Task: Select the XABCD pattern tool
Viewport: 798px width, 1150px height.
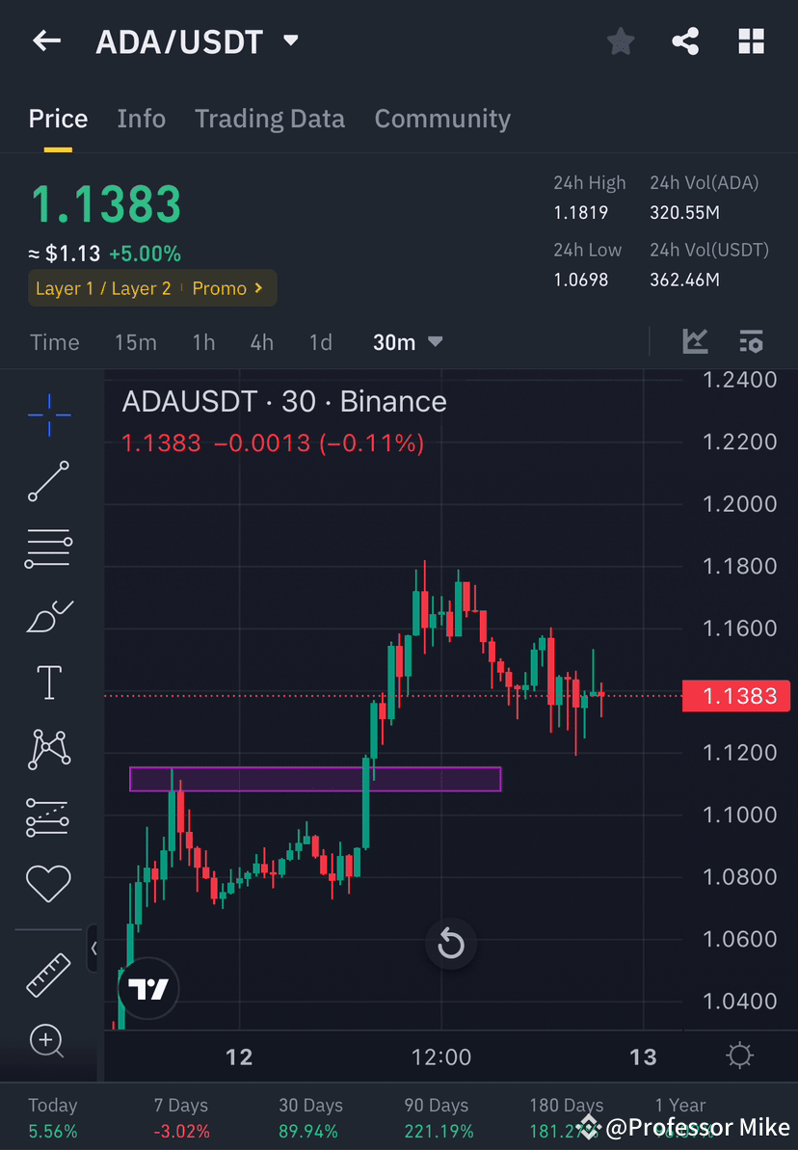Action: point(48,749)
